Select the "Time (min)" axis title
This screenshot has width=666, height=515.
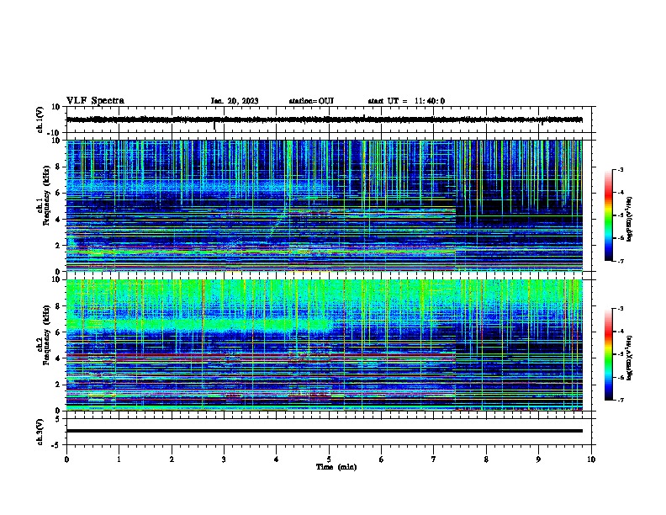click(x=336, y=467)
